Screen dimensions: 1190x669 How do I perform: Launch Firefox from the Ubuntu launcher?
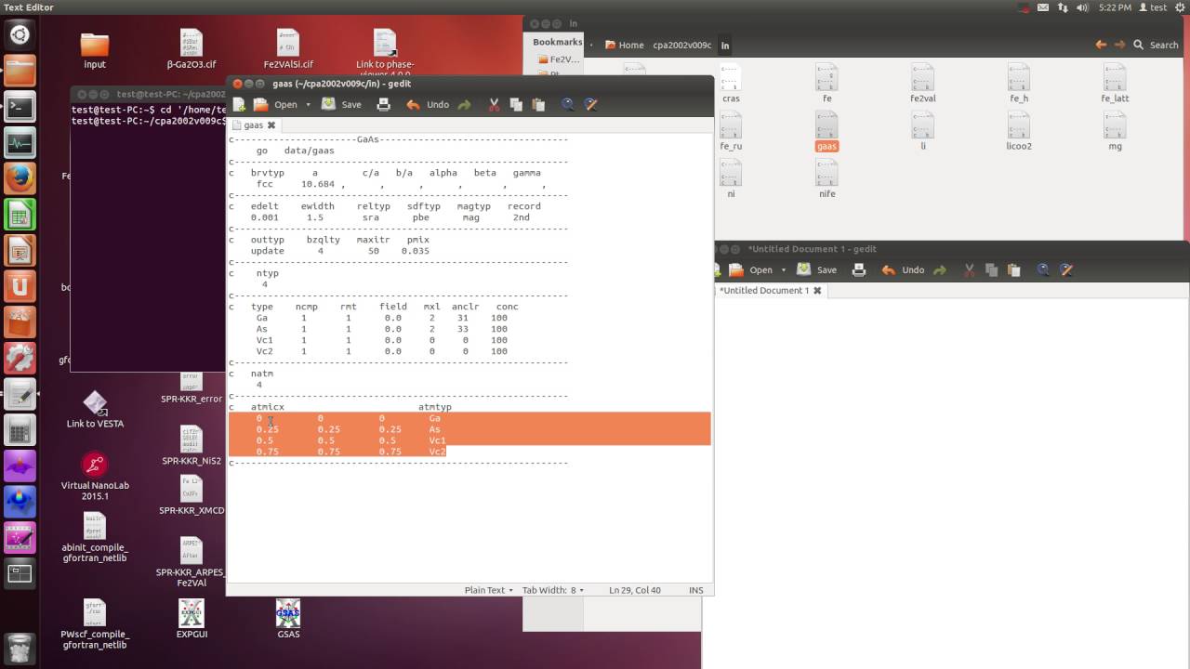coord(20,178)
